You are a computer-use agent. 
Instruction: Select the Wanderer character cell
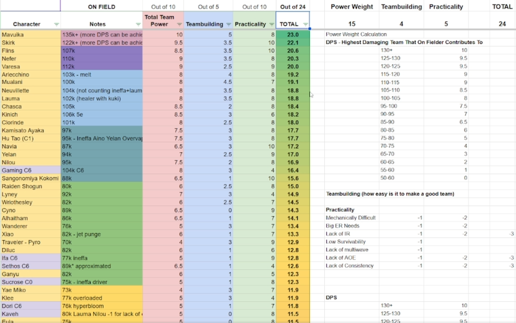tap(30, 226)
